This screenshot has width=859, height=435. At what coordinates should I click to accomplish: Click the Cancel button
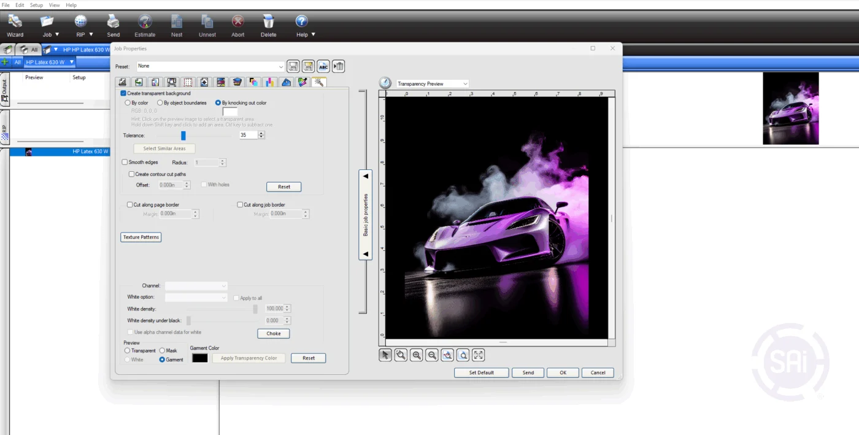pos(598,372)
